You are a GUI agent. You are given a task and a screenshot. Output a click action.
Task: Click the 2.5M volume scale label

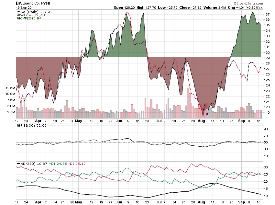(x=11, y=112)
